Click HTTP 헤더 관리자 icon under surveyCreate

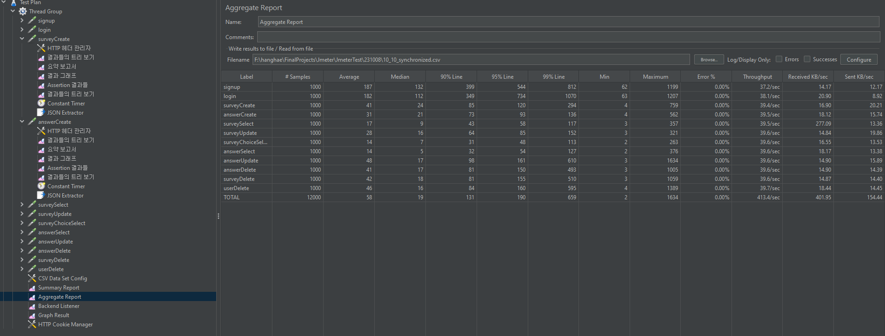[41, 48]
